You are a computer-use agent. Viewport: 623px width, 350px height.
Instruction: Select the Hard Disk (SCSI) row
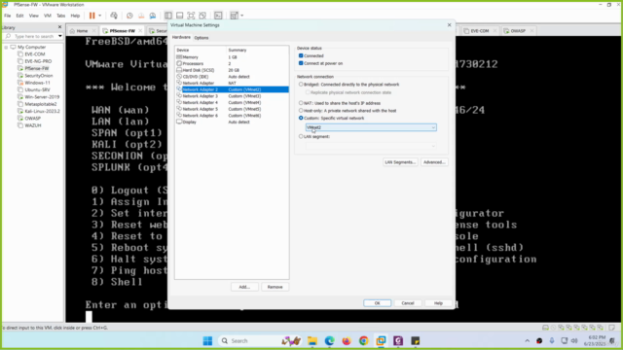coord(232,70)
